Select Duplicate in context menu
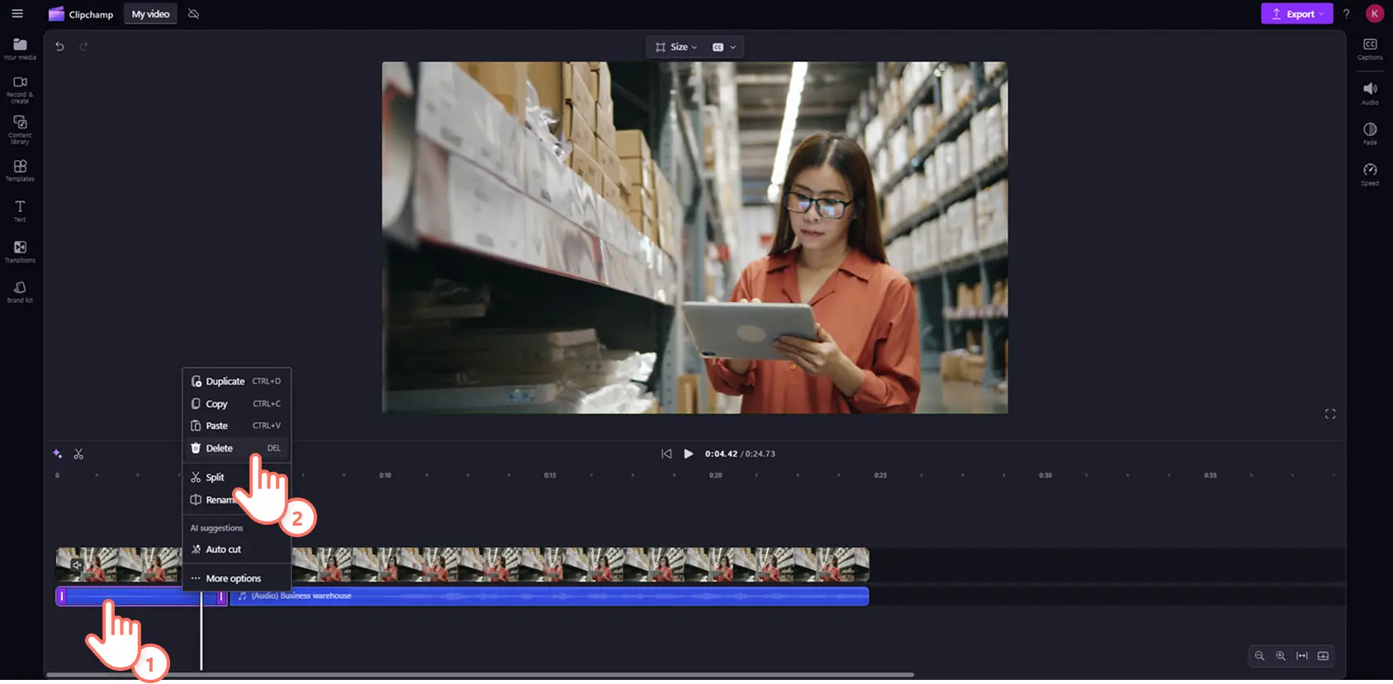The image size is (1393, 684). [236, 381]
